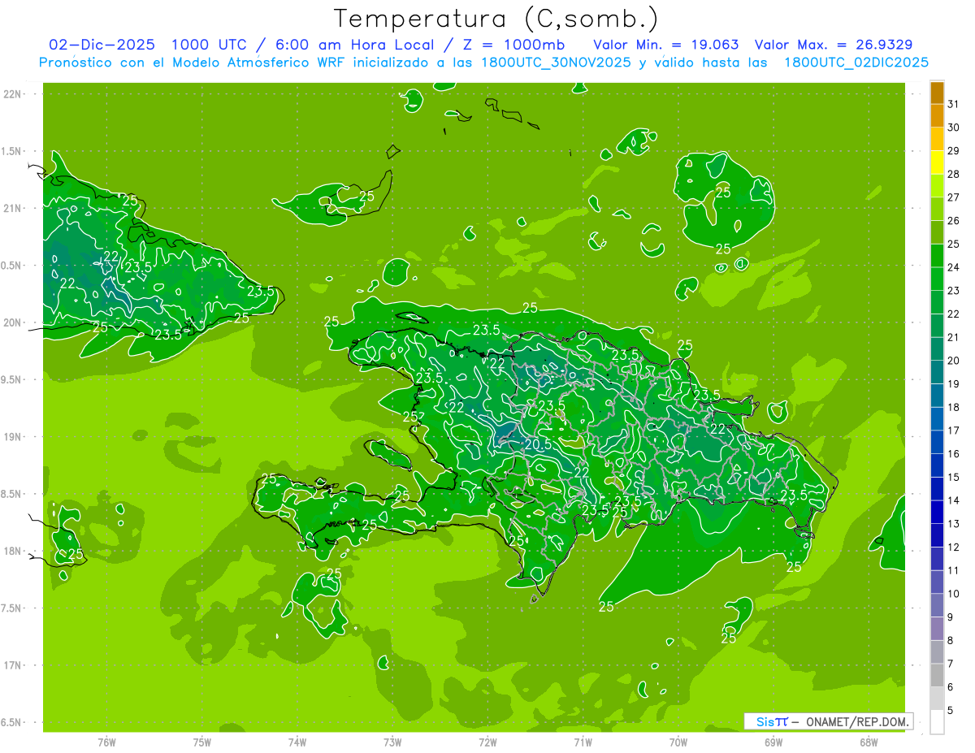The height and width of the screenshot is (753, 975).
Task: Click the dark blue legend band between 13 and 14
Action: click(x=937, y=512)
